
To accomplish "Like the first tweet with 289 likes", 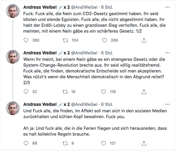I will (x=104, y=40).
